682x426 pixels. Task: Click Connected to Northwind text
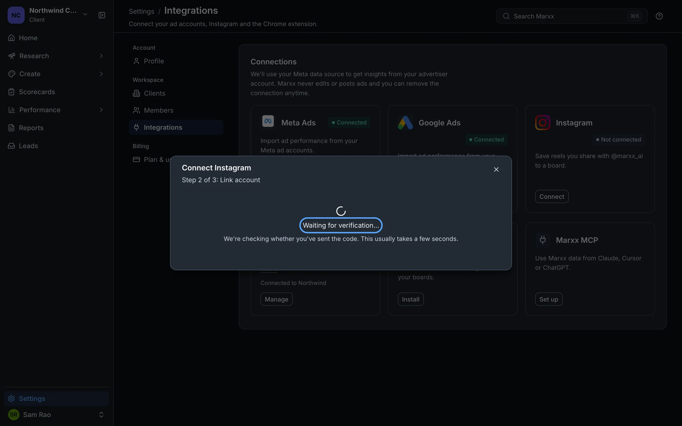point(293,283)
